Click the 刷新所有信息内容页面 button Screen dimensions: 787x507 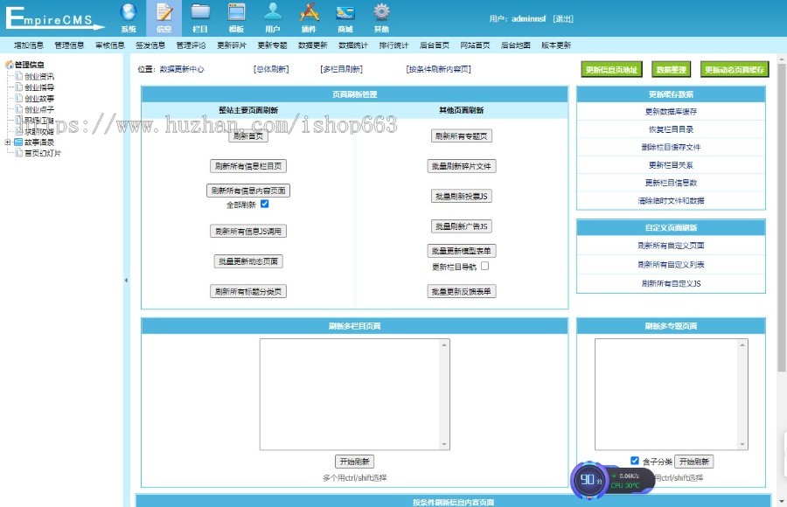tap(248, 191)
